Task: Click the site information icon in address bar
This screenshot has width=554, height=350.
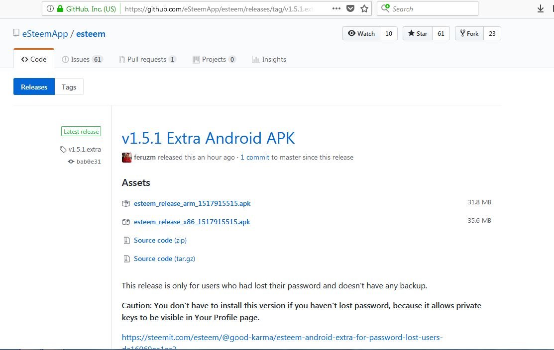Action: [x=50, y=9]
